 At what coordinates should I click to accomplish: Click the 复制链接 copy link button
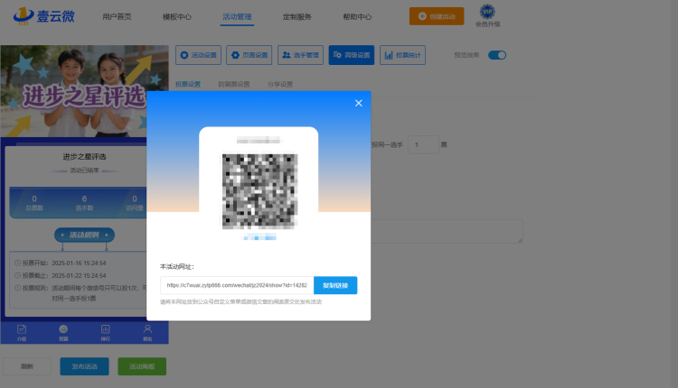(x=335, y=285)
